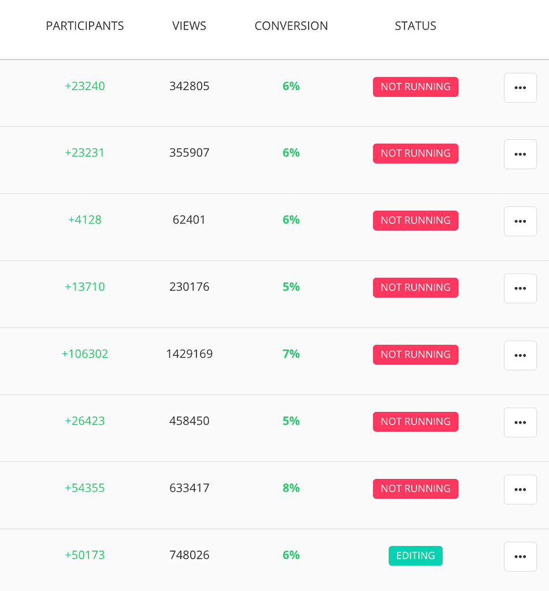Open the options menu for the +23240 participants row
The height and width of the screenshot is (591, 549).
click(520, 88)
